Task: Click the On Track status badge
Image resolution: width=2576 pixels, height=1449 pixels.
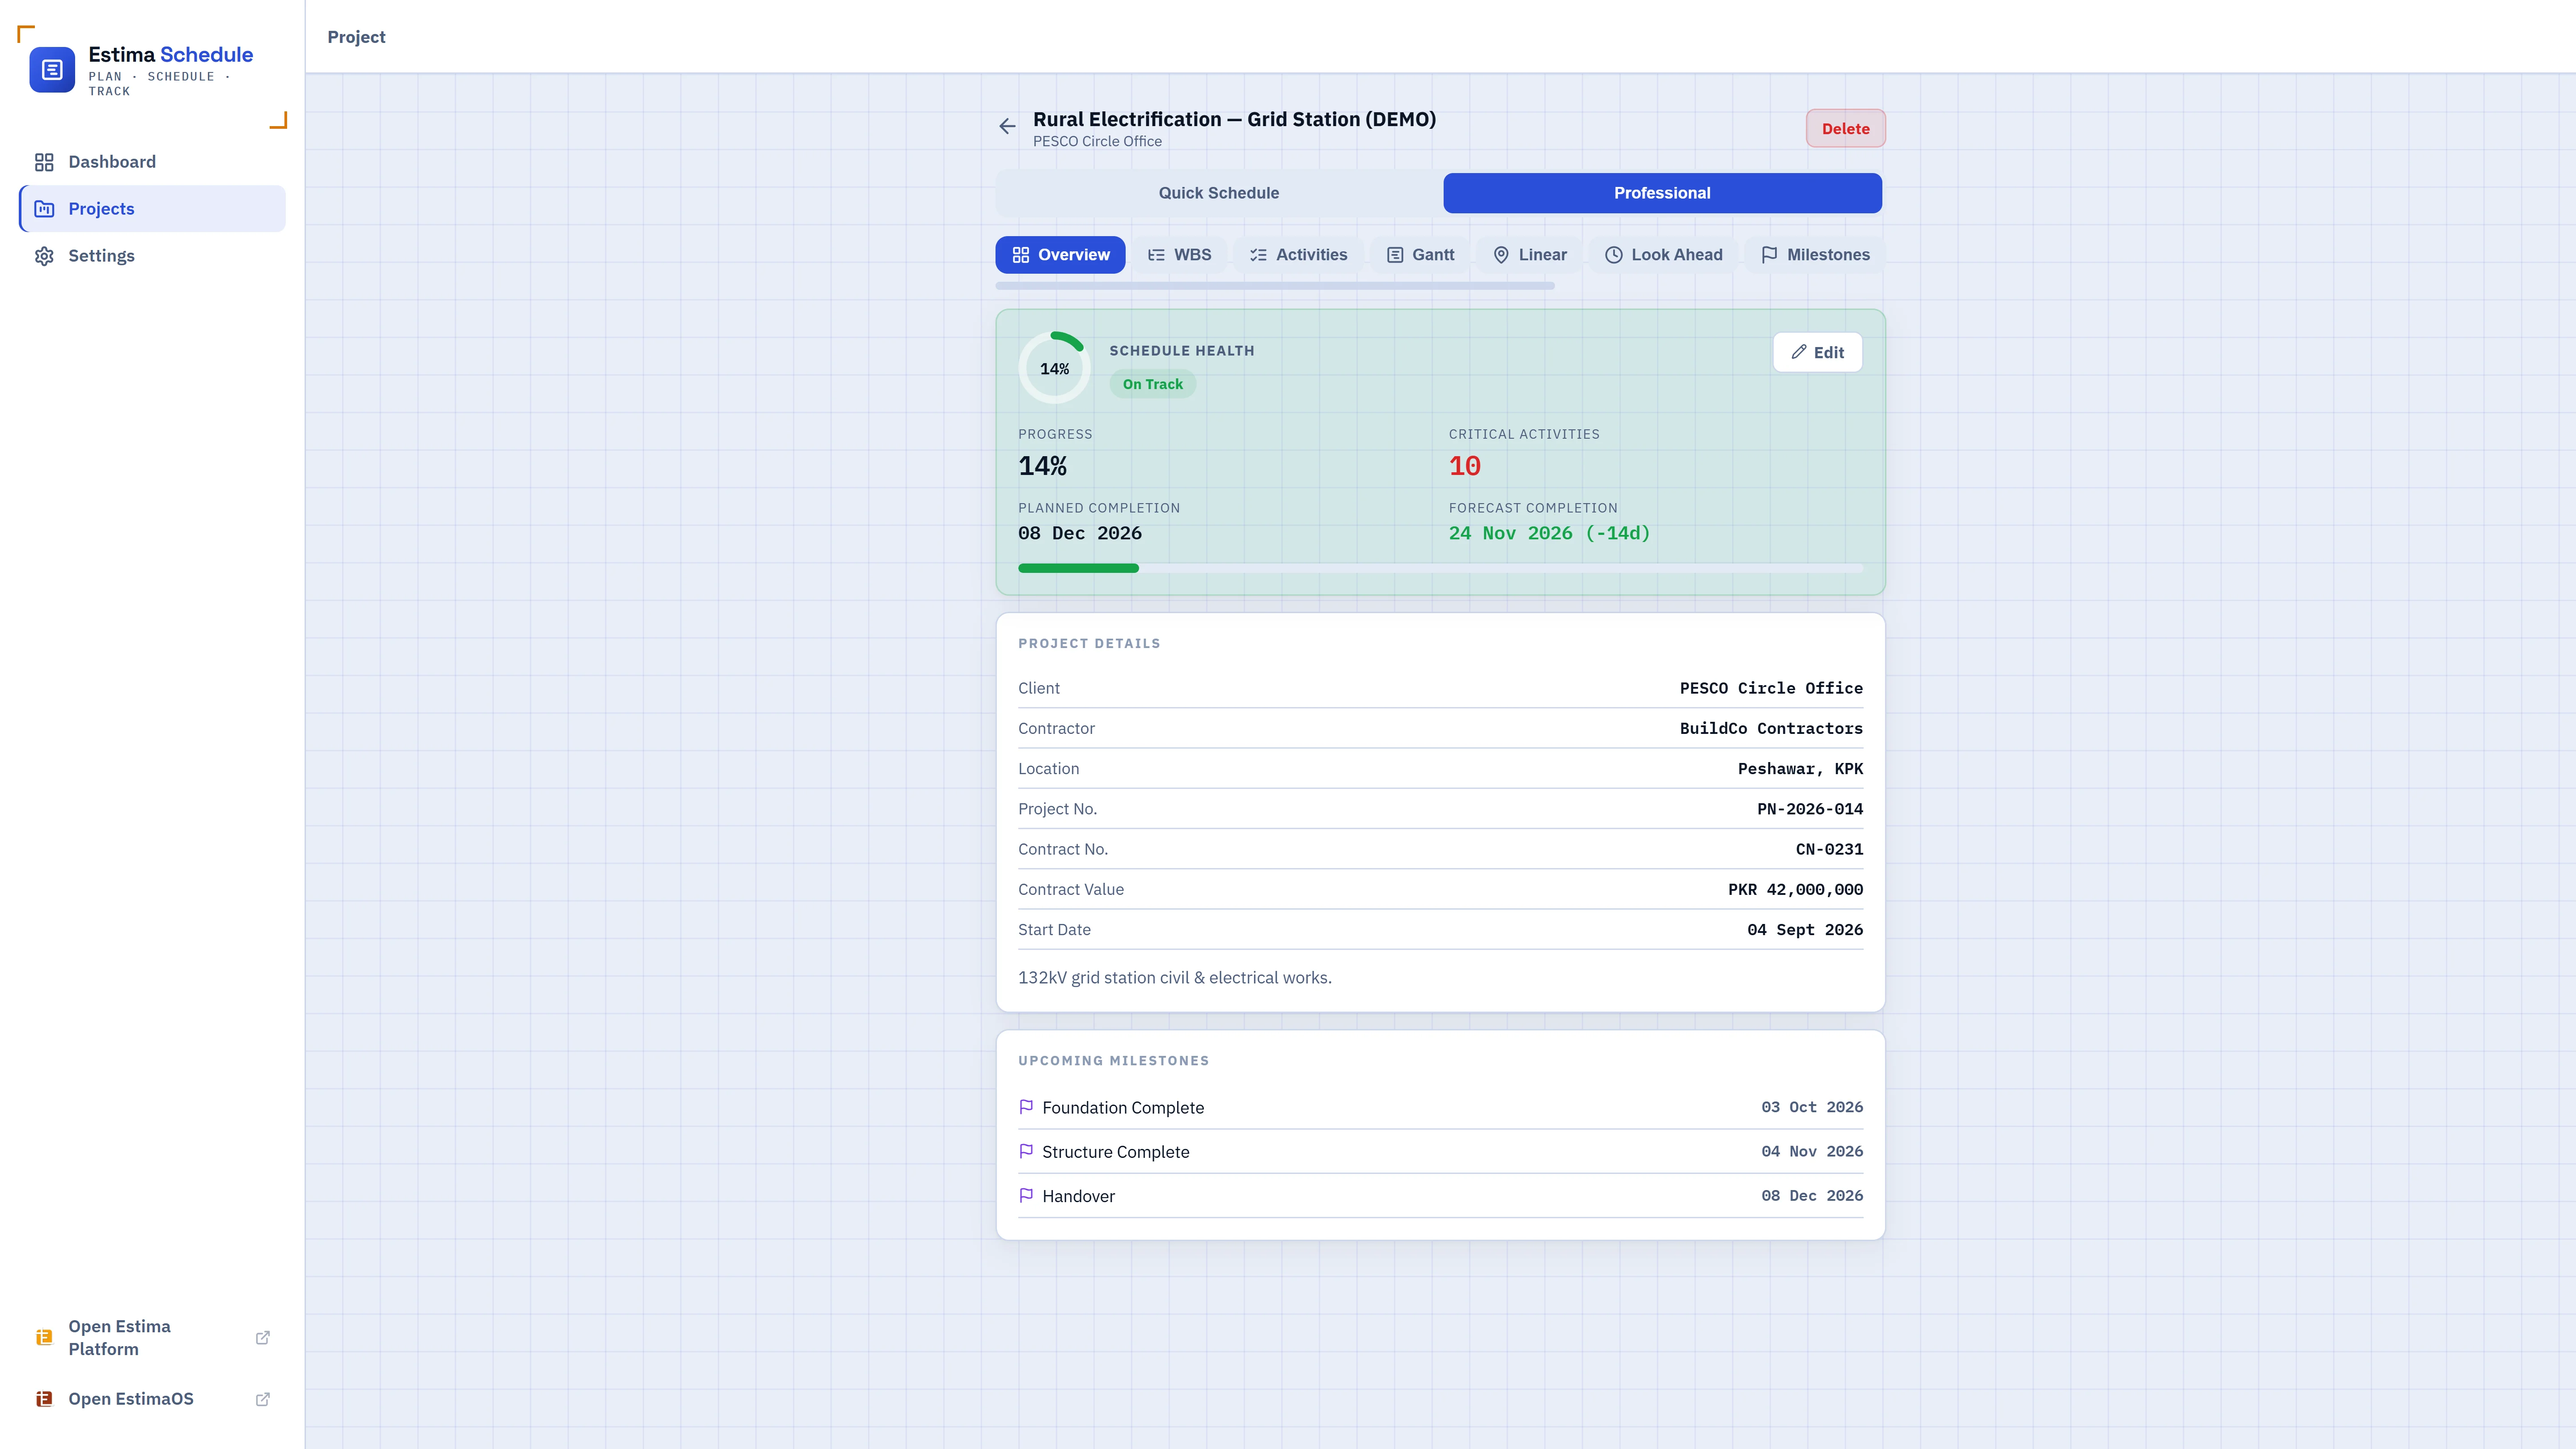Action: click(1152, 384)
